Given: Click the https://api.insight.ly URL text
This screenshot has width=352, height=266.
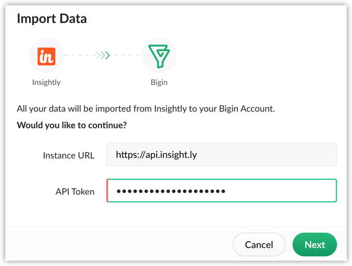Looking at the screenshot, I should 156,155.
